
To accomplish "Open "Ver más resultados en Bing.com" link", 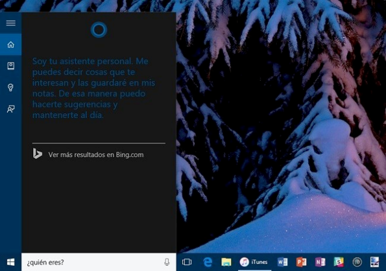I will coord(96,155).
